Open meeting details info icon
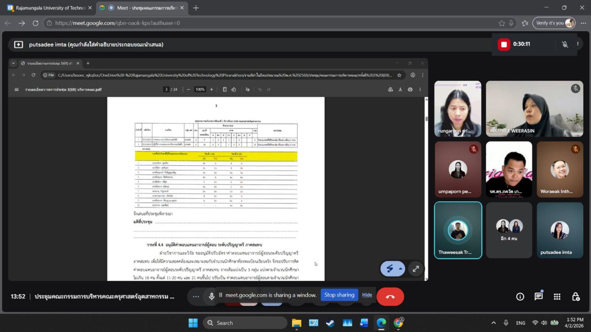Image resolution: width=591 pixels, height=332 pixels. pos(520,296)
